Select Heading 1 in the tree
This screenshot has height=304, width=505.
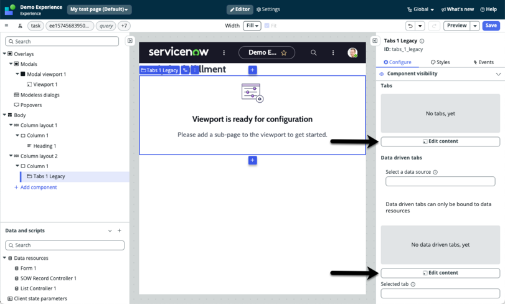tap(44, 146)
